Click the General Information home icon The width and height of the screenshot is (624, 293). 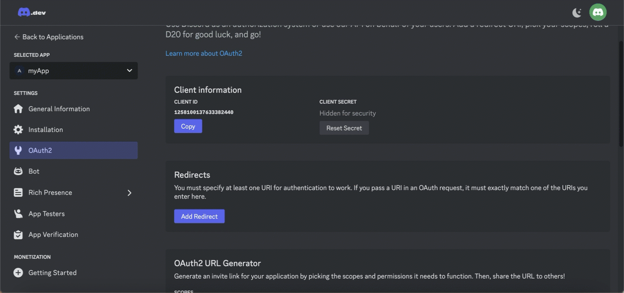pyautogui.click(x=18, y=109)
